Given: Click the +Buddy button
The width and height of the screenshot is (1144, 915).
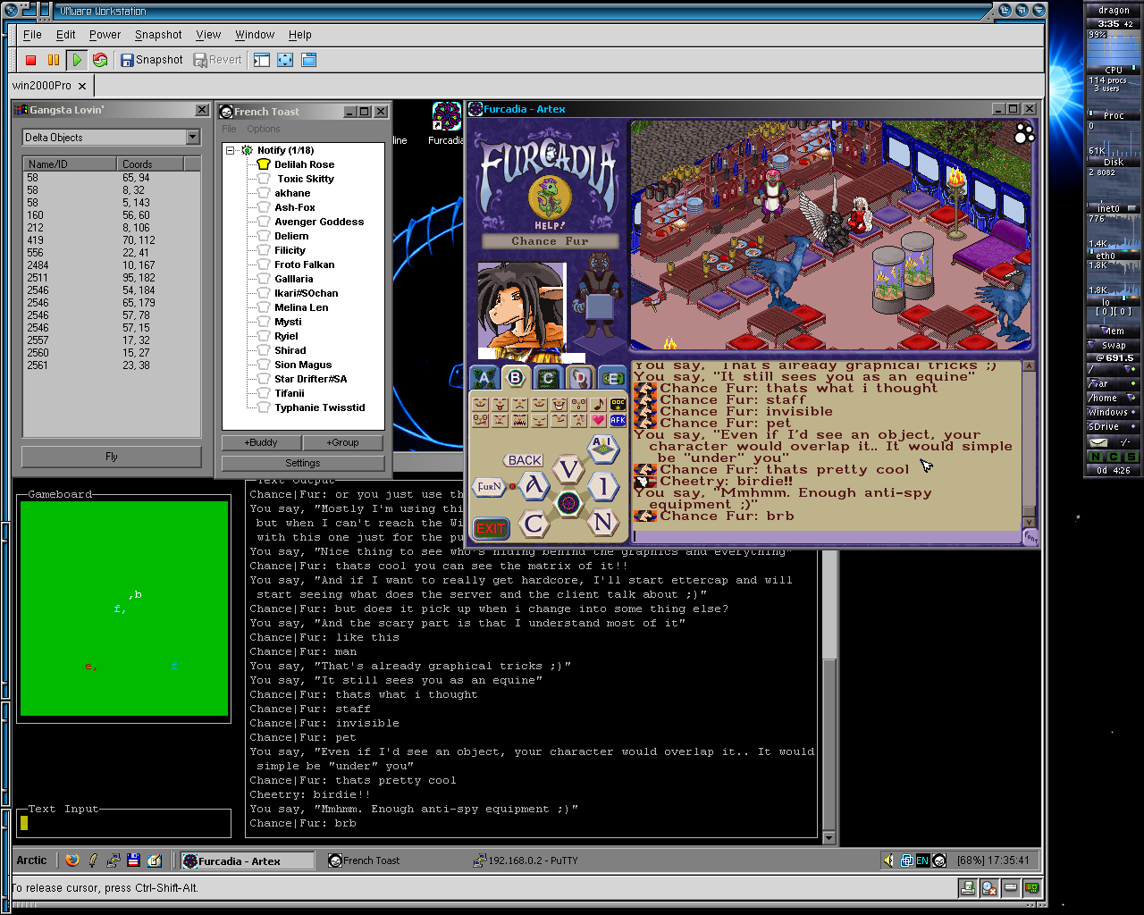Looking at the screenshot, I should (x=261, y=442).
